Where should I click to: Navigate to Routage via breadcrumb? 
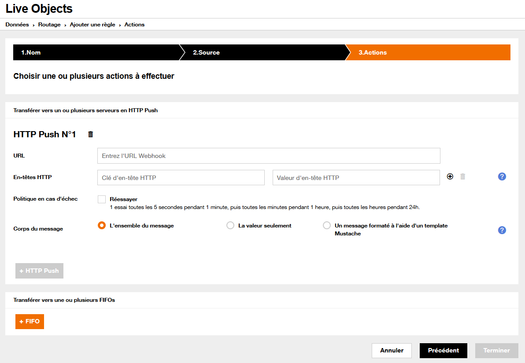pos(49,24)
